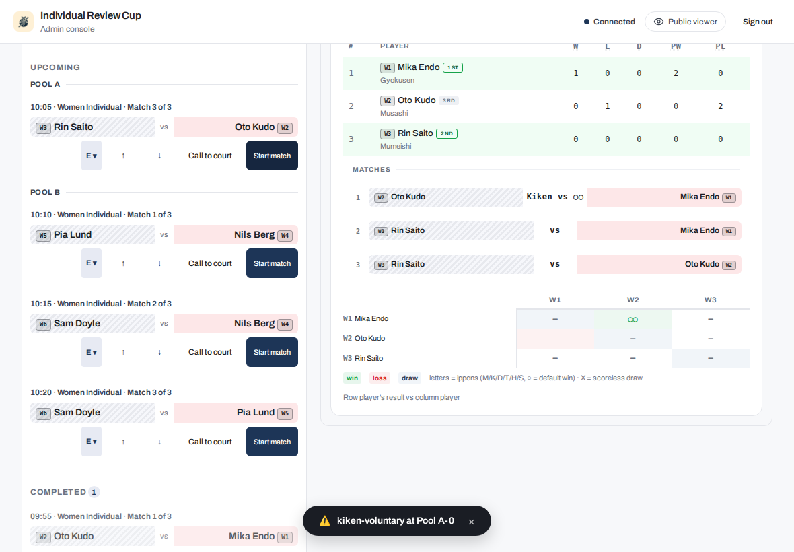Image resolution: width=794 pixels, height=552 pixels.
Task: Click the eye icon in Public viewer
Action: point(658,22)
